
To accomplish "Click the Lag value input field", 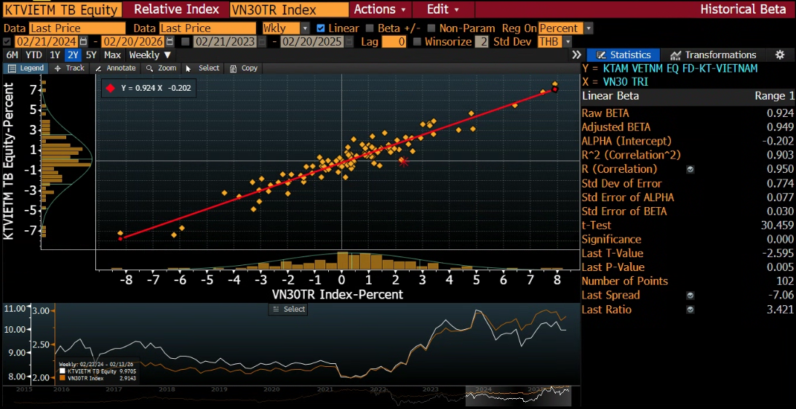I will click(x=394, y=42).
